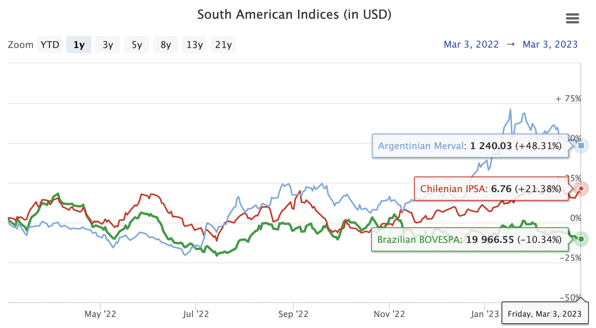Image resolution: width=596 pixels, height=328 pixels.
Task: Click the Argentinian Merval blue square marker
Action: (x=581, y=146)
